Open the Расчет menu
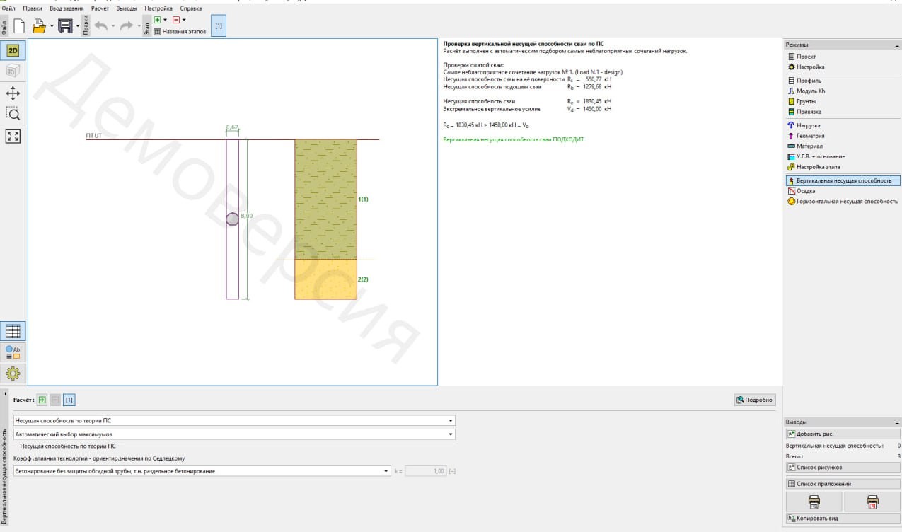The width and height of the screenshot is (902, 532). pyautogui.click(x=100, y=8)
